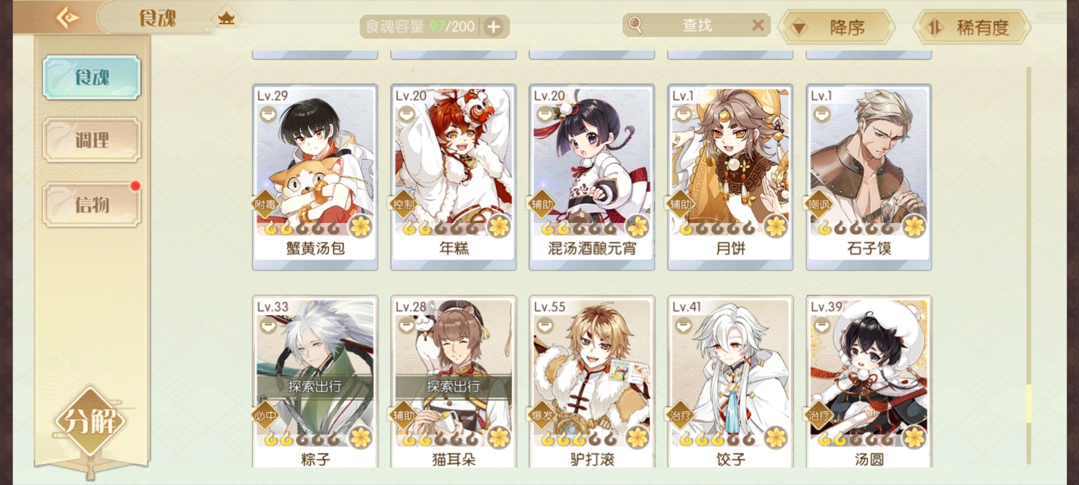The height and width of the screenshot is (485, 1079).
Task: Increase food soul capacity with plus
Action: (x=494, y=27)
